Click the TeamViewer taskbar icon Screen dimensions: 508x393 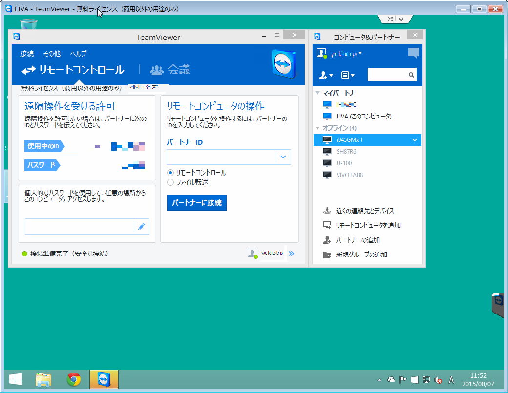(x=104, y=379)
